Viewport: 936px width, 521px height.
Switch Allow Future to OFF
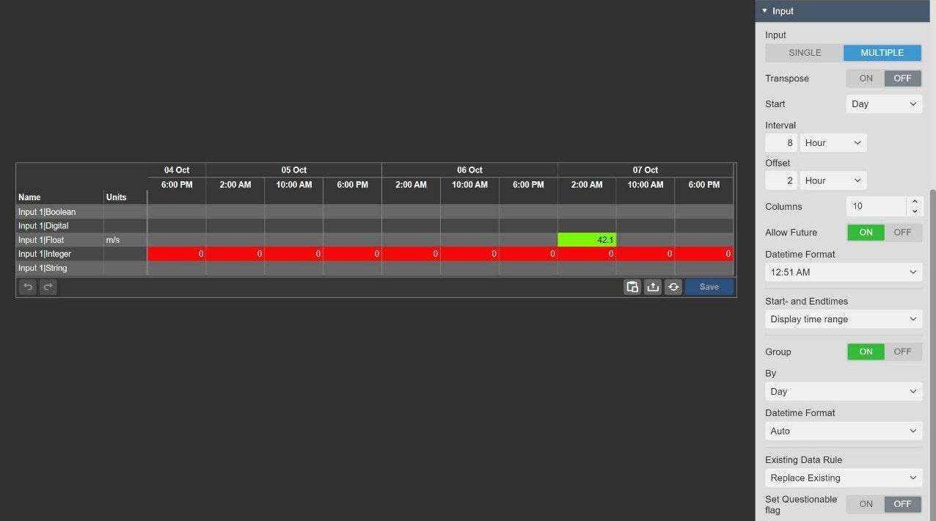click(x=902, y=233)
